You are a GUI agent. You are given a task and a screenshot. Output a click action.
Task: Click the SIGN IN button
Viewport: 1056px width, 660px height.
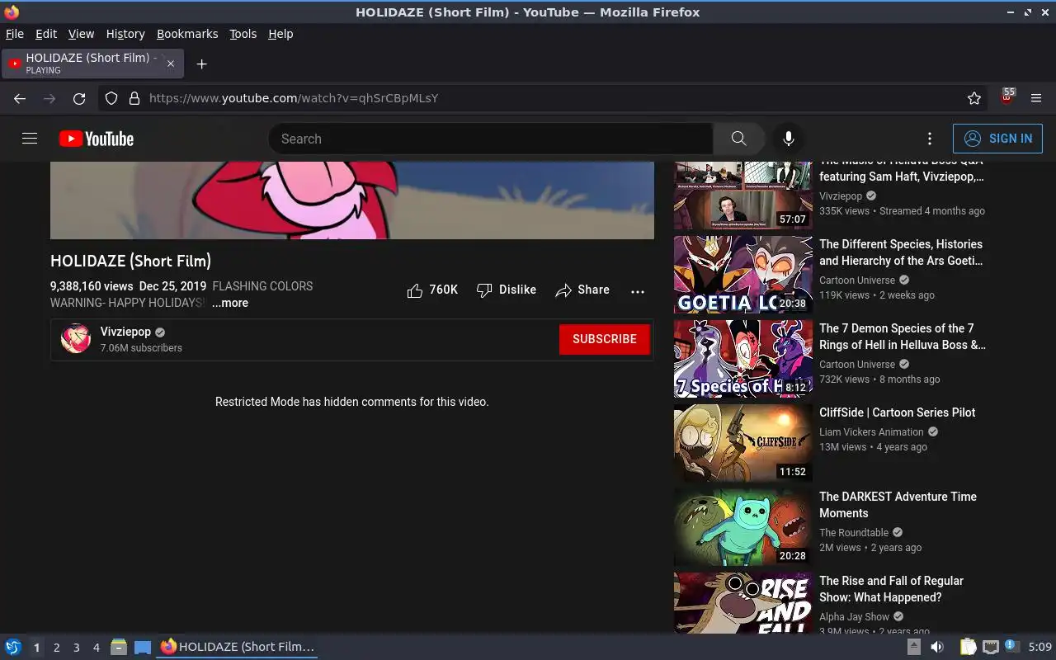[x=997, y=139]
